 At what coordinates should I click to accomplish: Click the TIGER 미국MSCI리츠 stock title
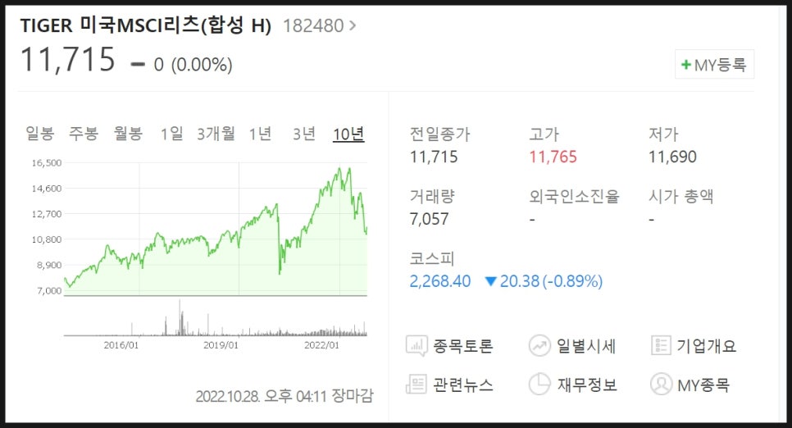click(x=145, y=25)
